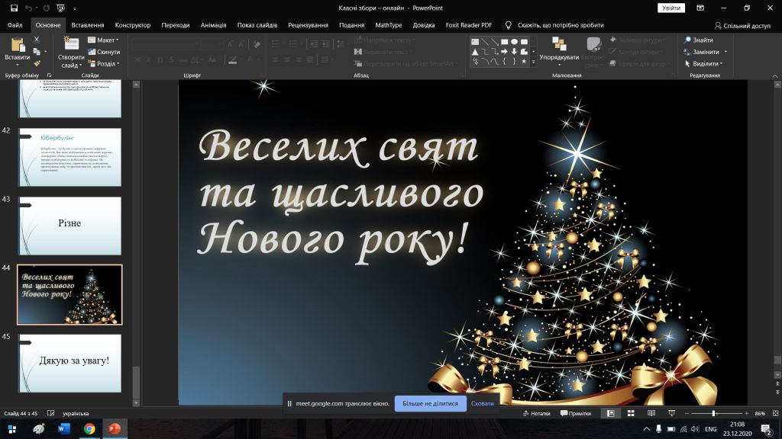This screenshot has width=782, height=439.
Task: Switch to Reading view
Action: (651, 414)
